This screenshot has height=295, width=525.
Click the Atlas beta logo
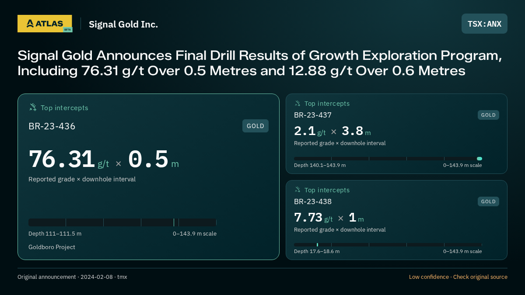pos(45,24)
